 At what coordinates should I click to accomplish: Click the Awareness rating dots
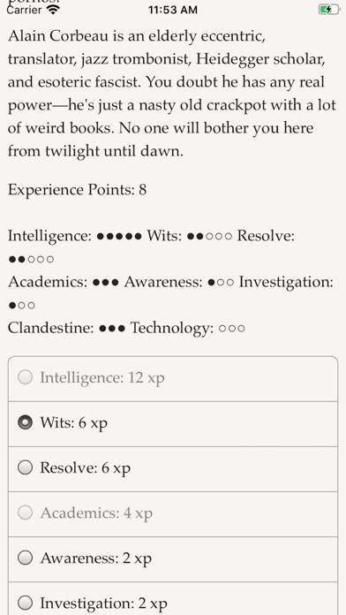click(221, 283)
